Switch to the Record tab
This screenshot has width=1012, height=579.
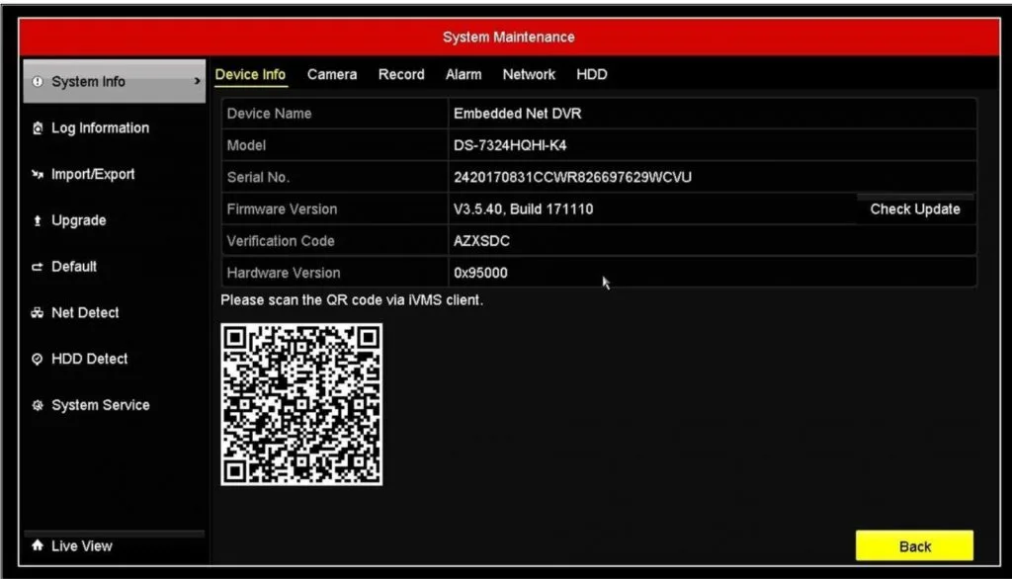(401, 74)
